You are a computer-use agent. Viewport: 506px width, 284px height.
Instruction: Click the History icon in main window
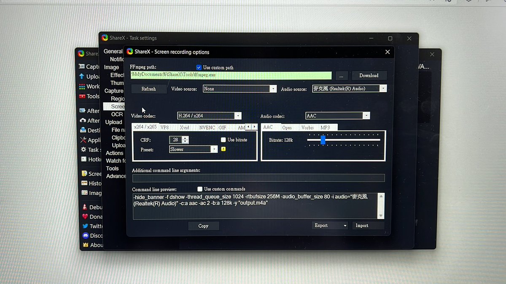tap(85, 183)
